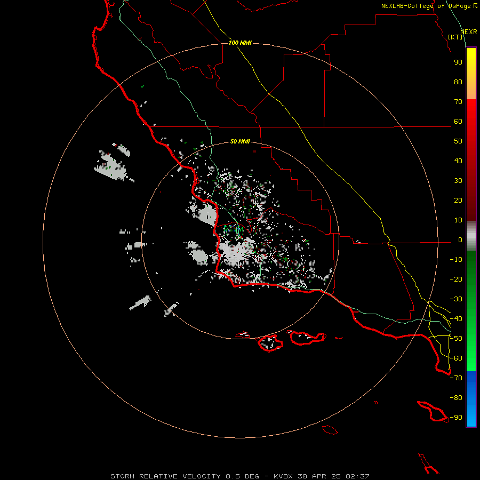Click the positive 60 scale label
The height and width of the screenshot is (480, 480).
pyautogui.click(x=458, y=122)
